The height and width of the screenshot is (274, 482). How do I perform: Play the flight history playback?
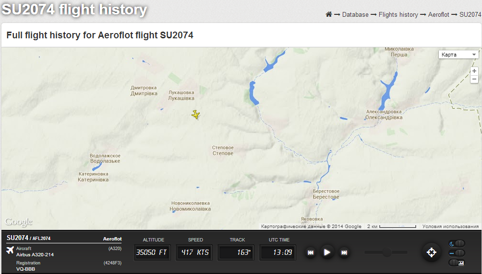(327, 252)
